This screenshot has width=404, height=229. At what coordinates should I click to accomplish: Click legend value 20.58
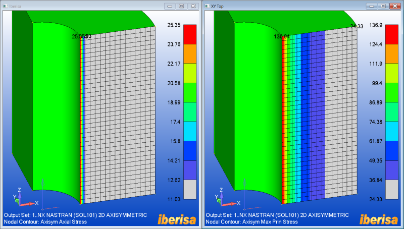coord(174,83)
